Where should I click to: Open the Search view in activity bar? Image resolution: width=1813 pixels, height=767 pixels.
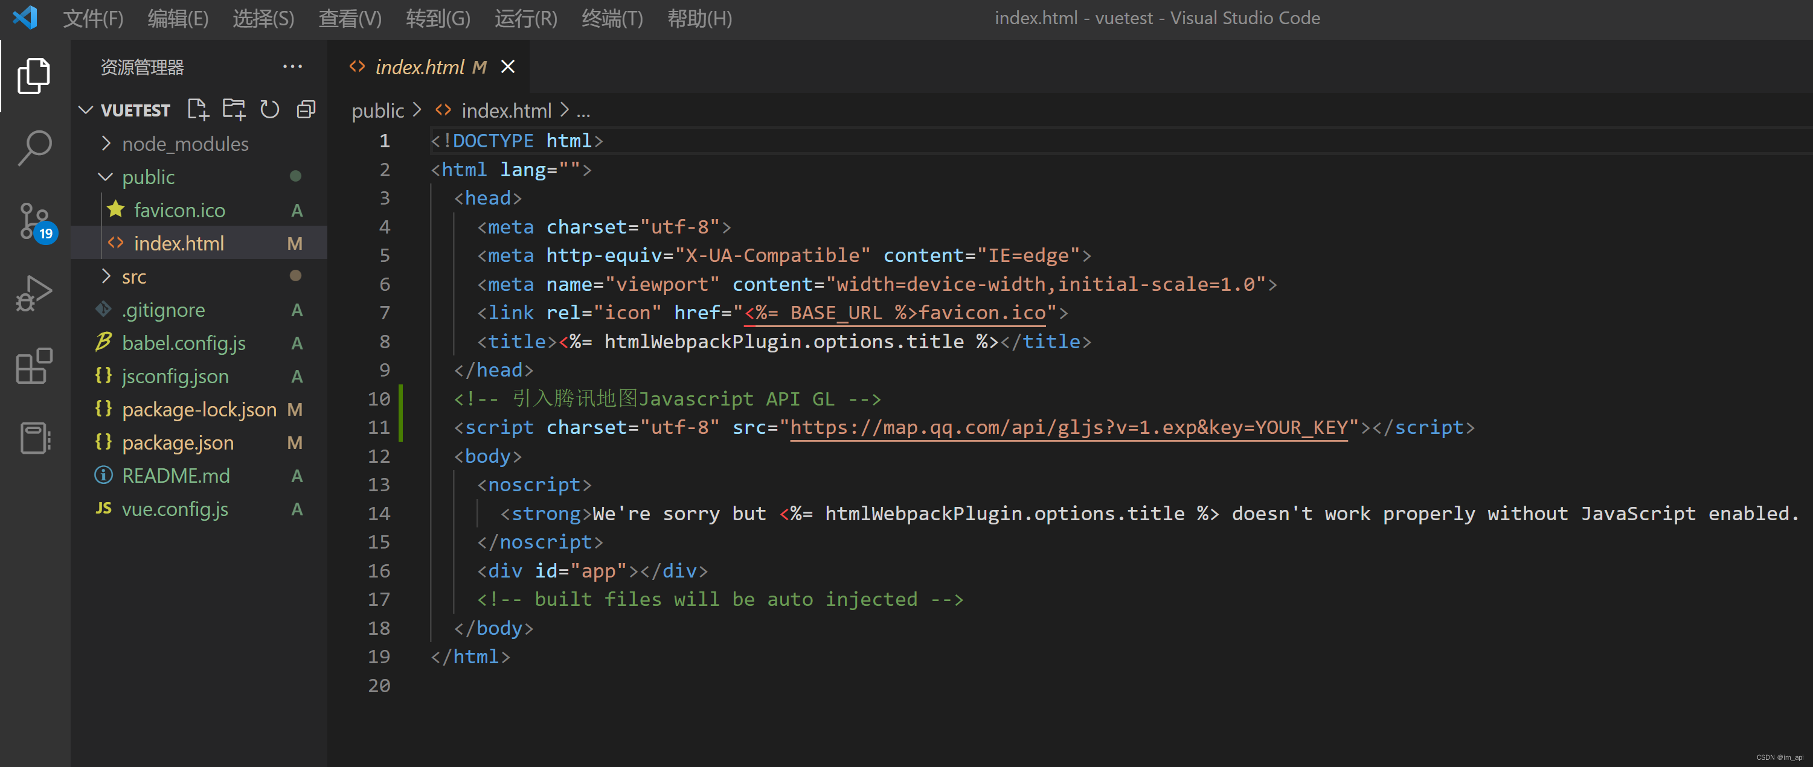(x=34, y=148)
